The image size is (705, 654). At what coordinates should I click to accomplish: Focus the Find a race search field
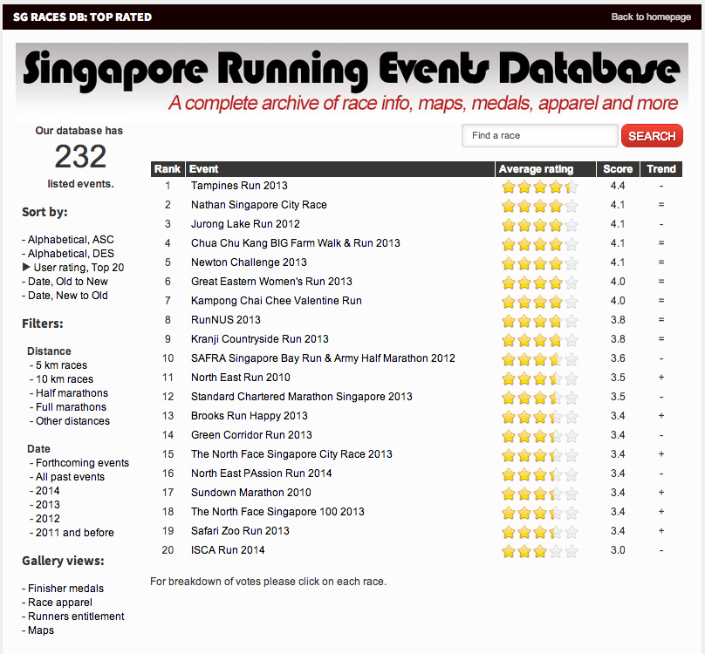[539, 135]
